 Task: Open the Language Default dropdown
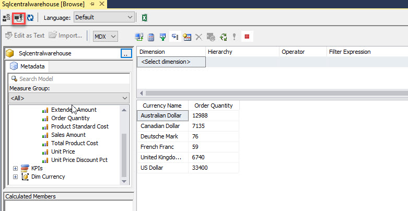click(x=104, y=17)
